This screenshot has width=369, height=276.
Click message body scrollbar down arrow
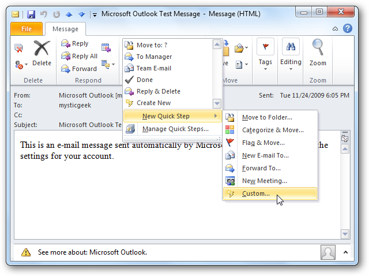pyautogui.click(x=345, y=234)
